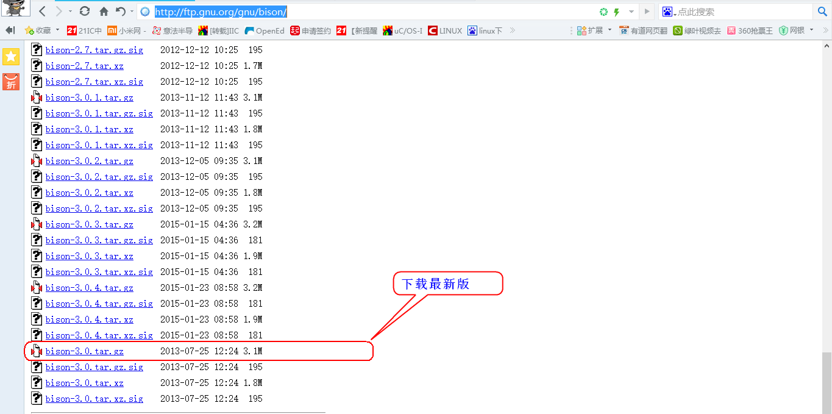Image resolution: width=832 pixels, height=414 pixels.
Task: Open the LINUX bookmark
Action: click(445, 30)
